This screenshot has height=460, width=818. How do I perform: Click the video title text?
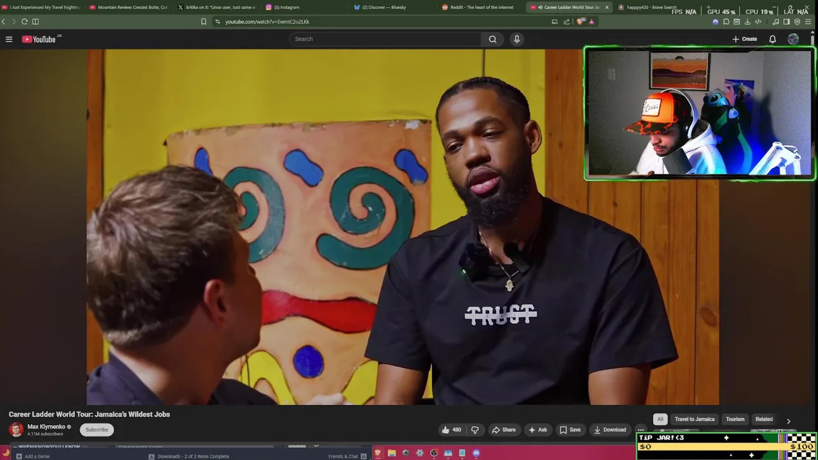click(x=89, y=414)
